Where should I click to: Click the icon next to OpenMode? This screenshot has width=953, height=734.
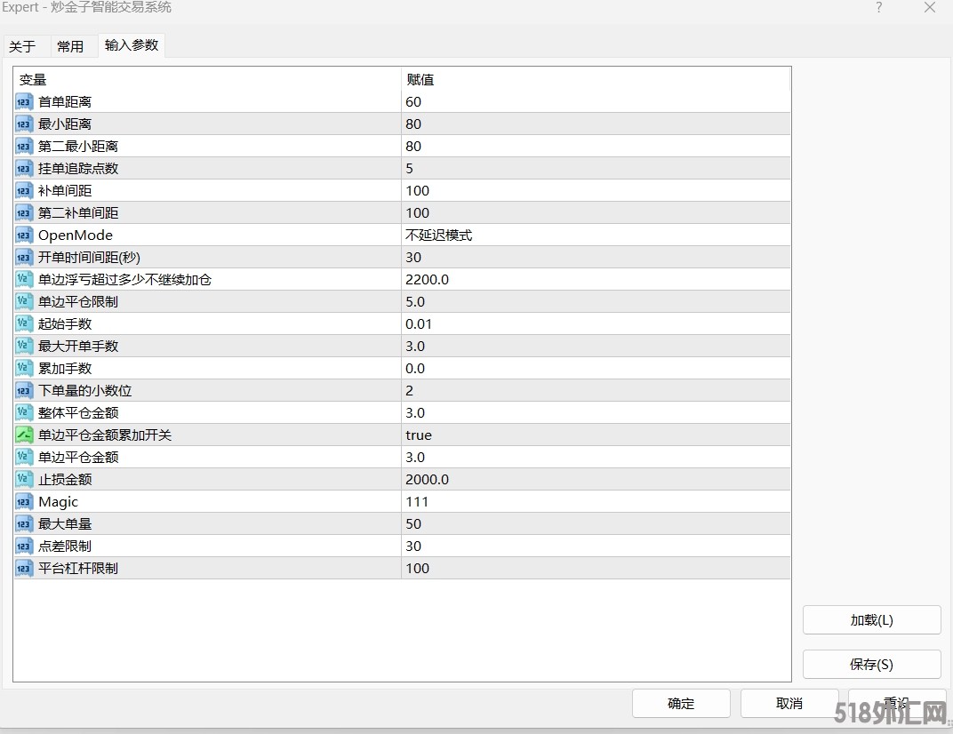tap(24, 235)
